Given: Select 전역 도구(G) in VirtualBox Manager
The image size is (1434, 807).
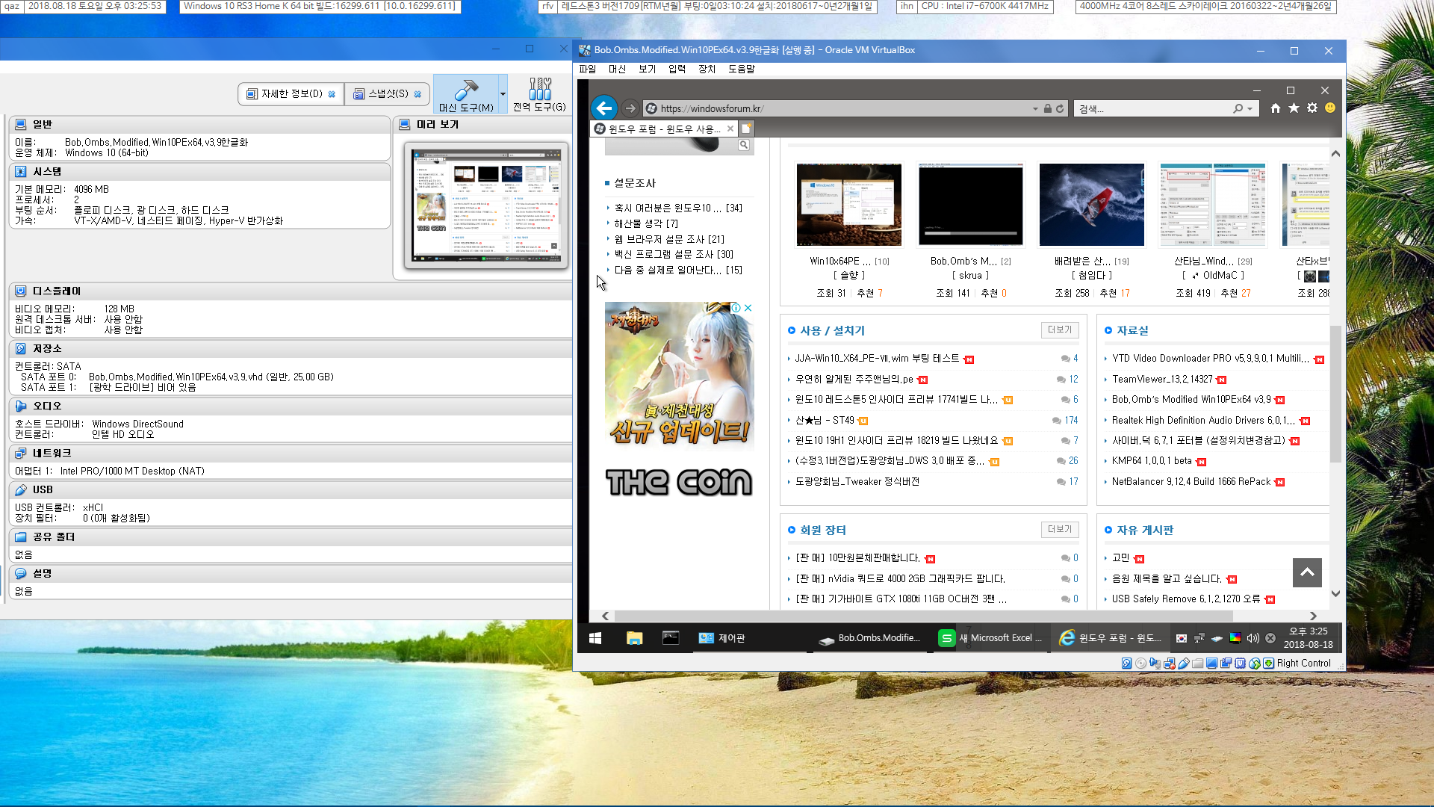Looking at the screenshot, I should click(x=539, y=94).
